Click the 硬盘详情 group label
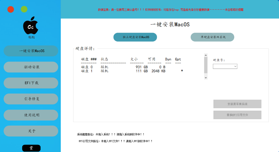This screenshot has height=152, width=279. 85,48
